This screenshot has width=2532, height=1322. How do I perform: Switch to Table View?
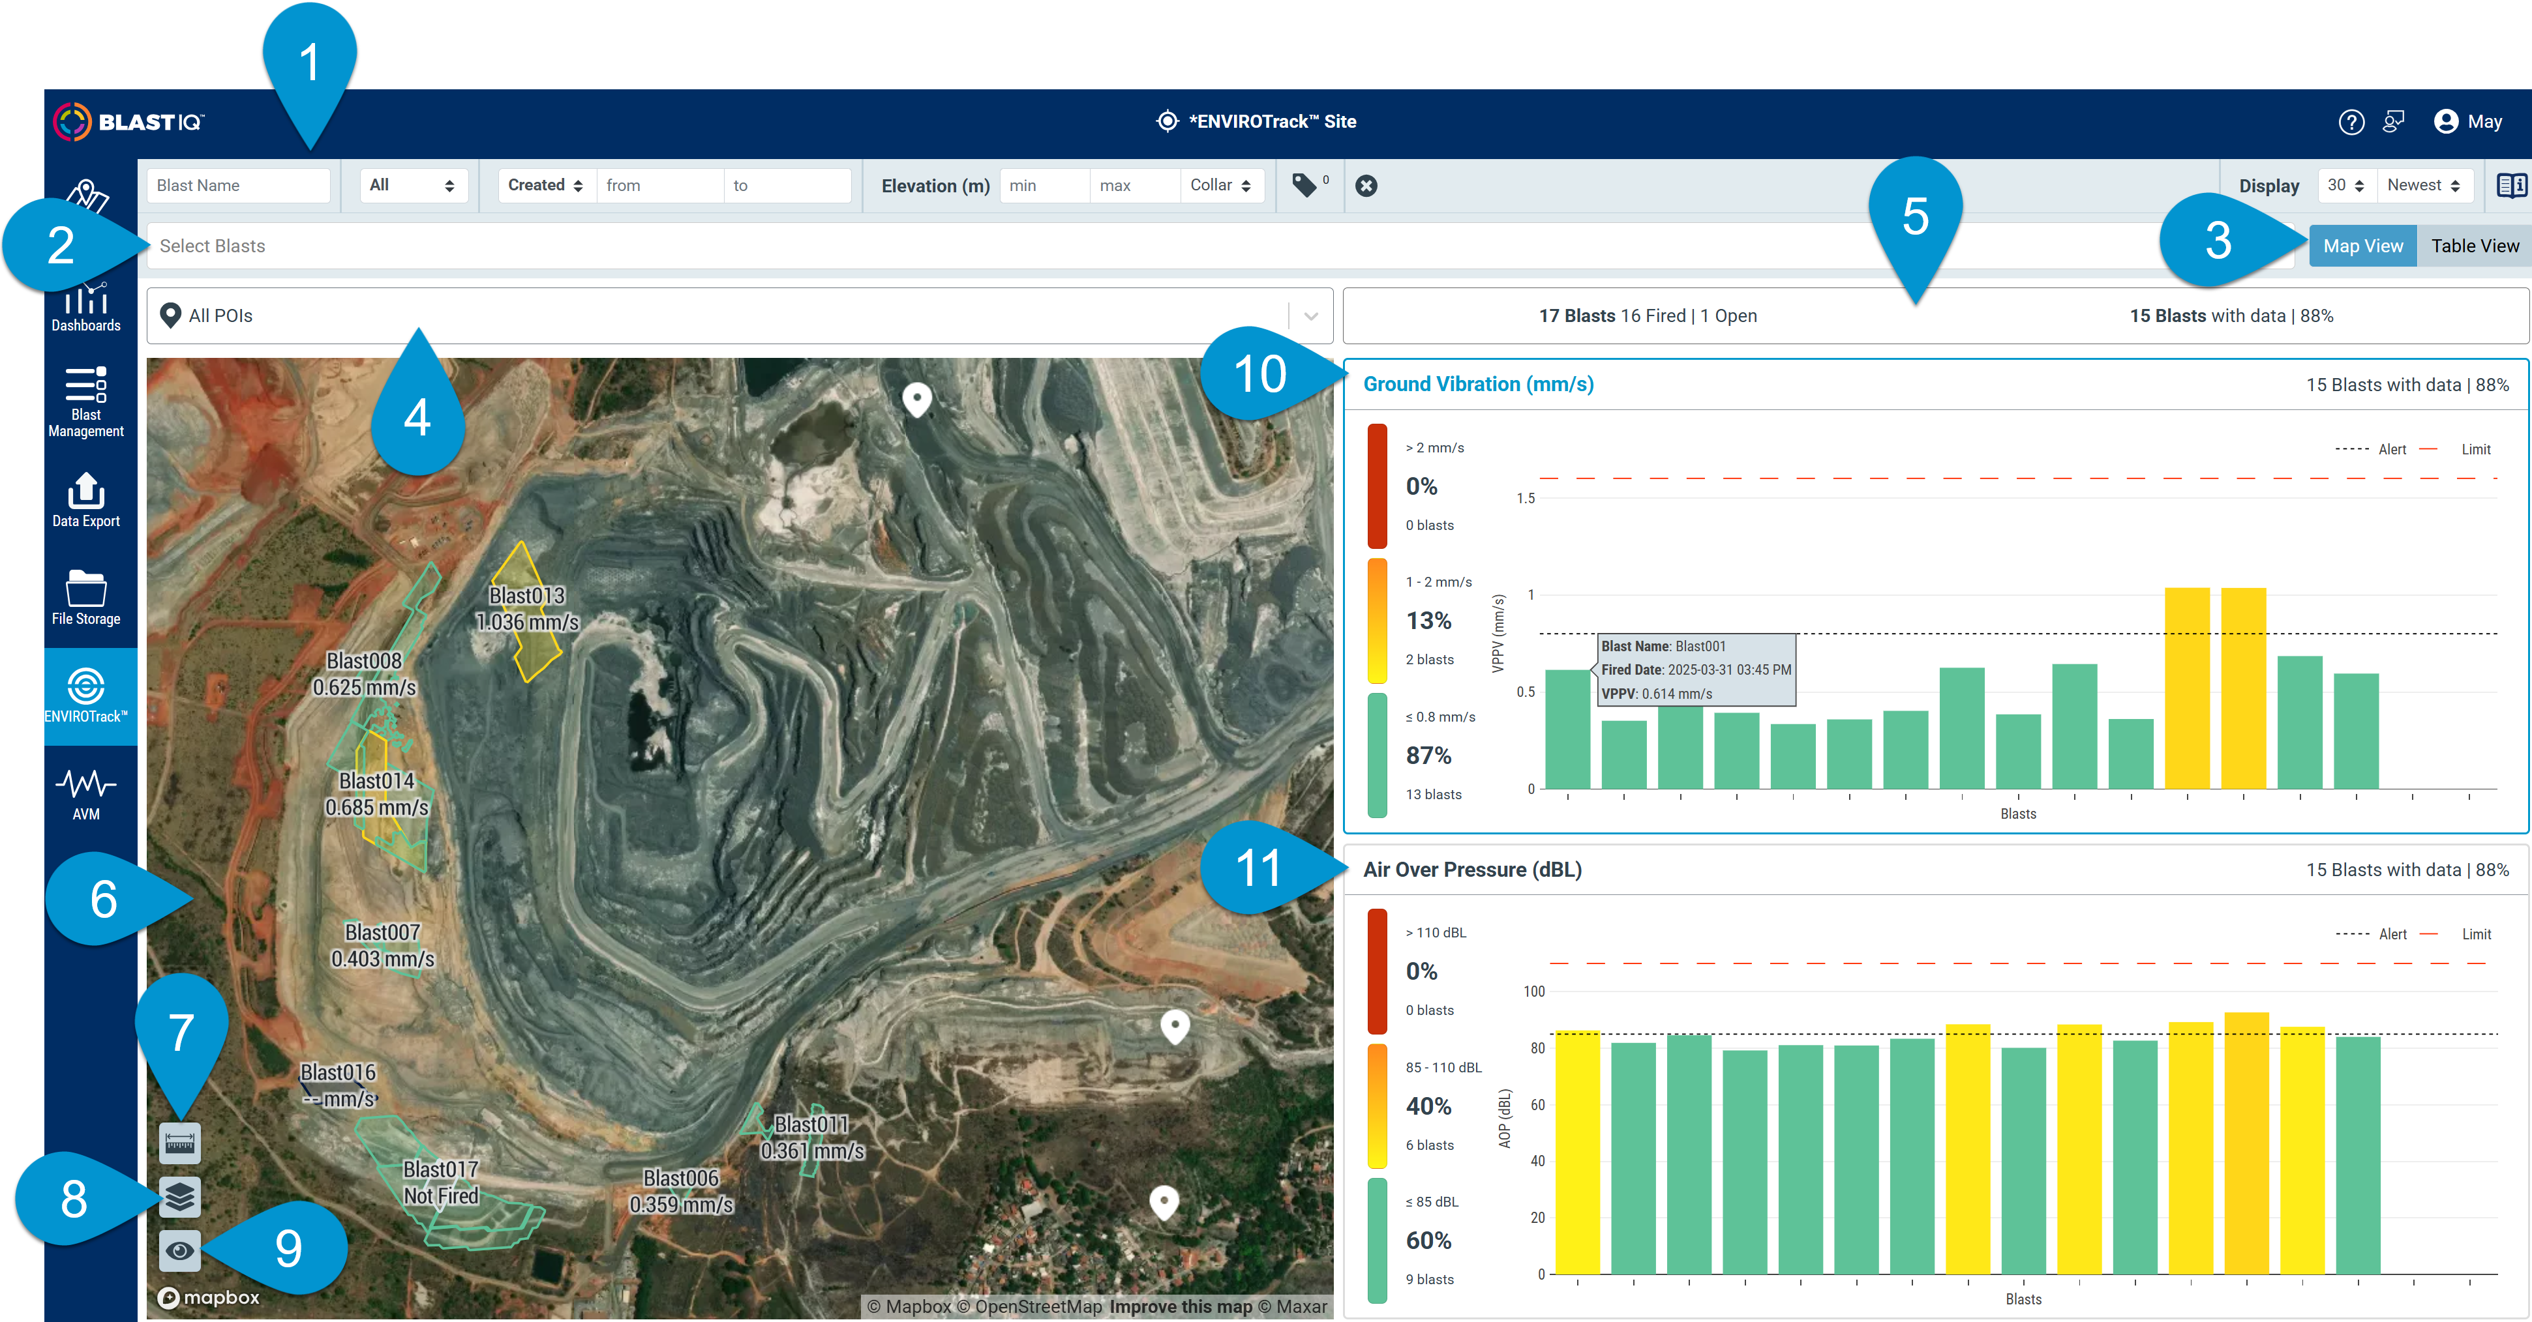(x=2474, y=246)
